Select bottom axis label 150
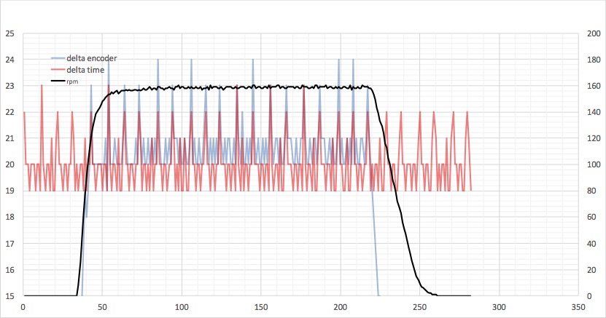This screenshot has width=606, height=318. (261, 307)
